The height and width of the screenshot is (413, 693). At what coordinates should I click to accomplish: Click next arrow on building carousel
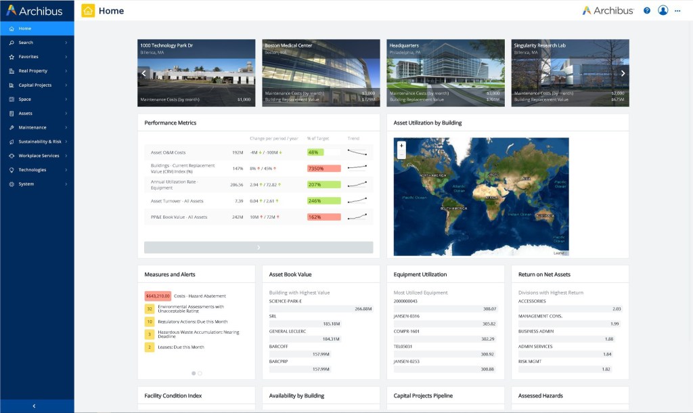[623, 73]
